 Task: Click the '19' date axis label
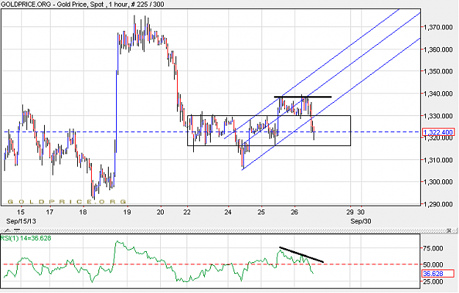(127, 212)
